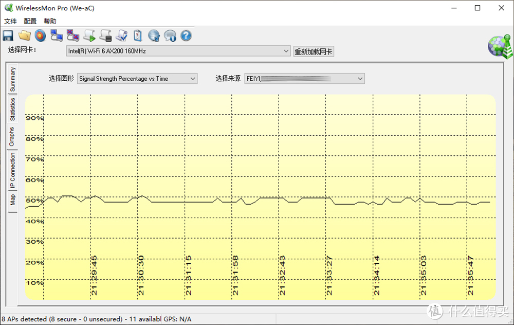
Task: Switch to the Statistics tab
Action: coord(13,109)
